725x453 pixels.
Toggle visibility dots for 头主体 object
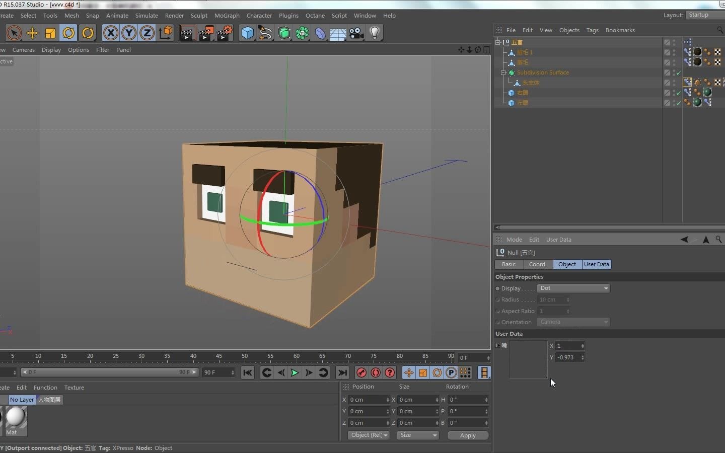click(674, 83)
